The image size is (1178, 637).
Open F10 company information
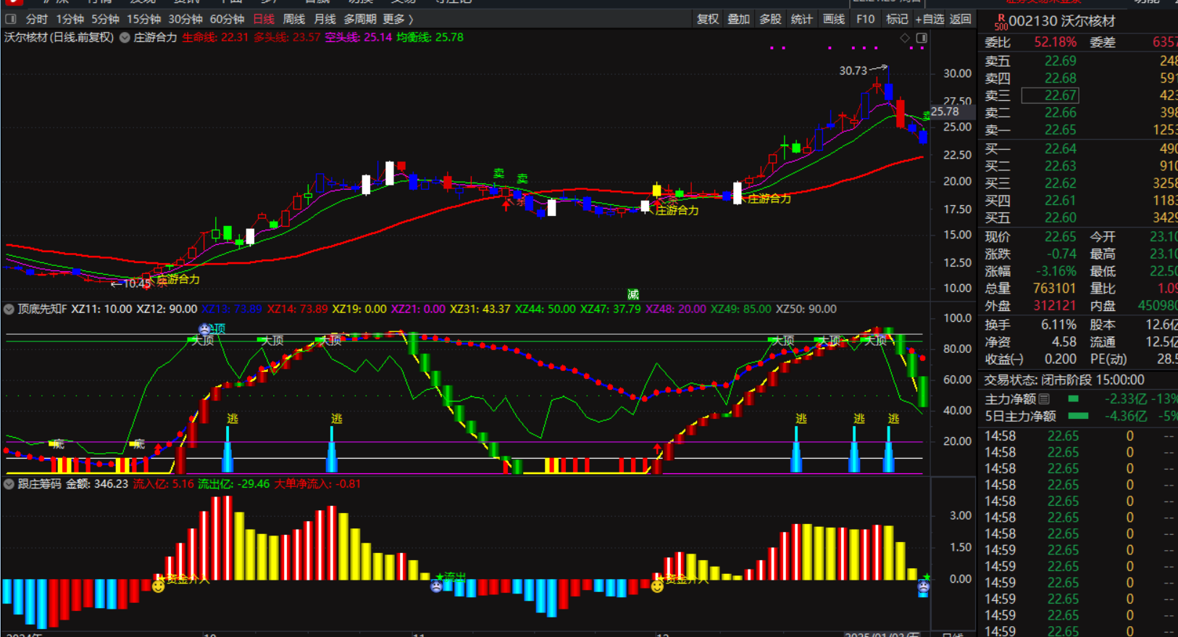click(x=865, y=19)
